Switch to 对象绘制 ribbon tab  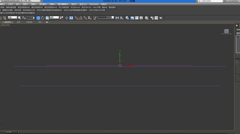tap(29, 22)
